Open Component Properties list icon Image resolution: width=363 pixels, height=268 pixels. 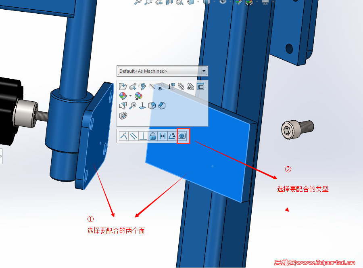[200, 87]
